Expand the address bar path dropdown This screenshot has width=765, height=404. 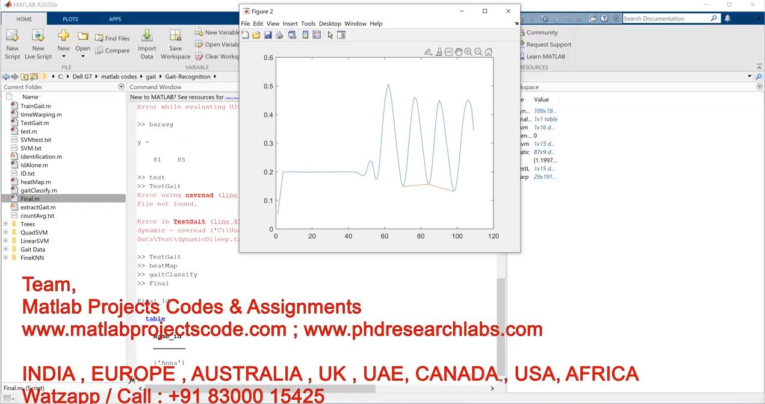(x=749, y=76)
